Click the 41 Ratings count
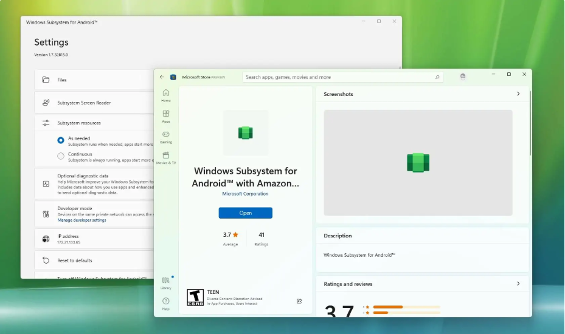Screen dimensions: 565x334 (262, 239)
